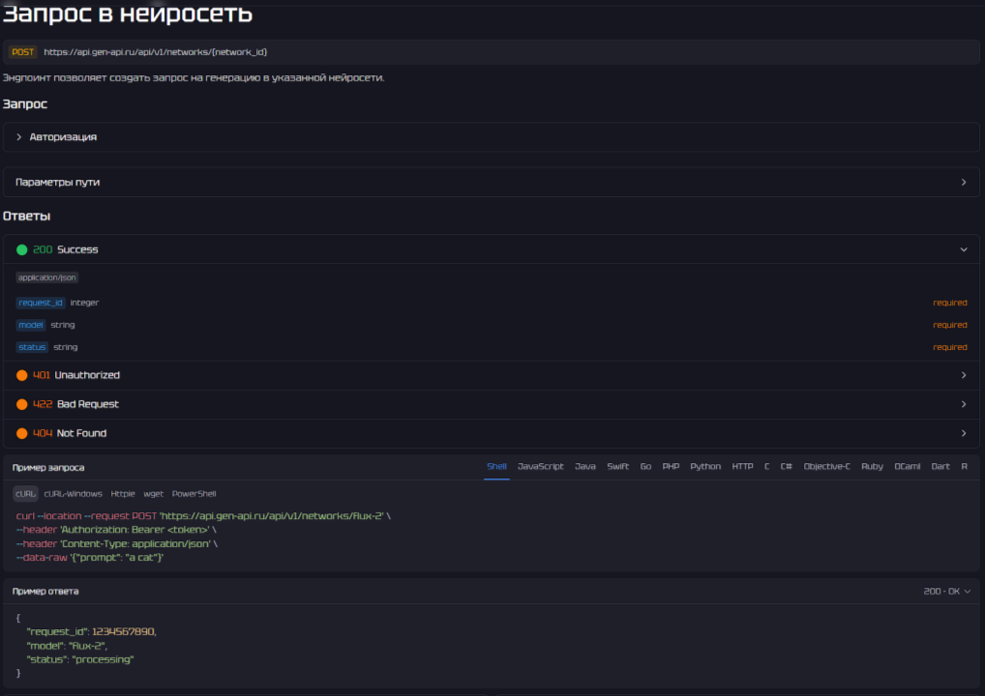Select the PowerShell request variant
This screenshot has width=985, height=696.
point(194,493)
